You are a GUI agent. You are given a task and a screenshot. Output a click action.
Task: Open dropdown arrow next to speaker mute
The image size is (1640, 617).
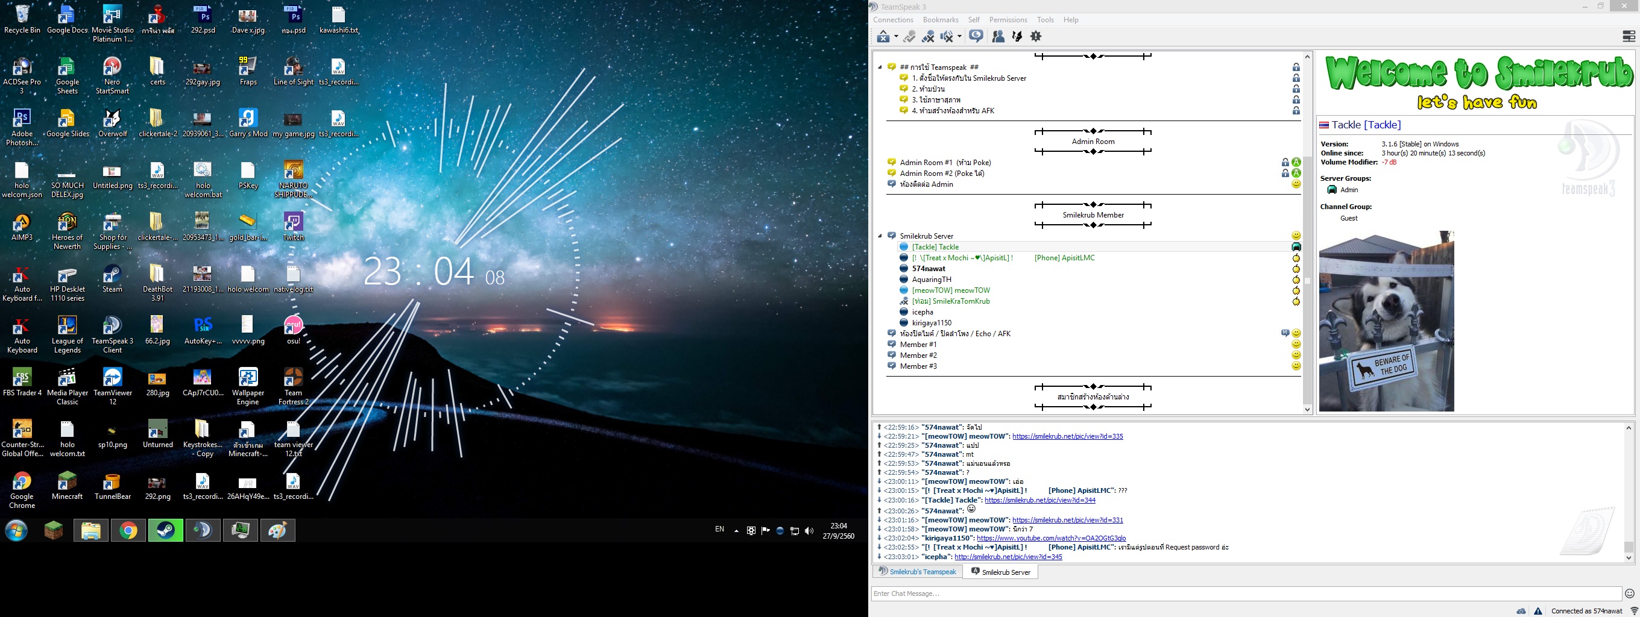click(x=959, y=37)
